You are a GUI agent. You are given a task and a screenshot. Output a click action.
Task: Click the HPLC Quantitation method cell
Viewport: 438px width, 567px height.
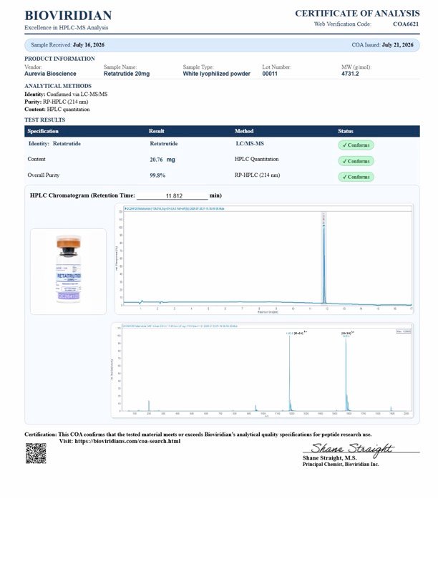257,159
